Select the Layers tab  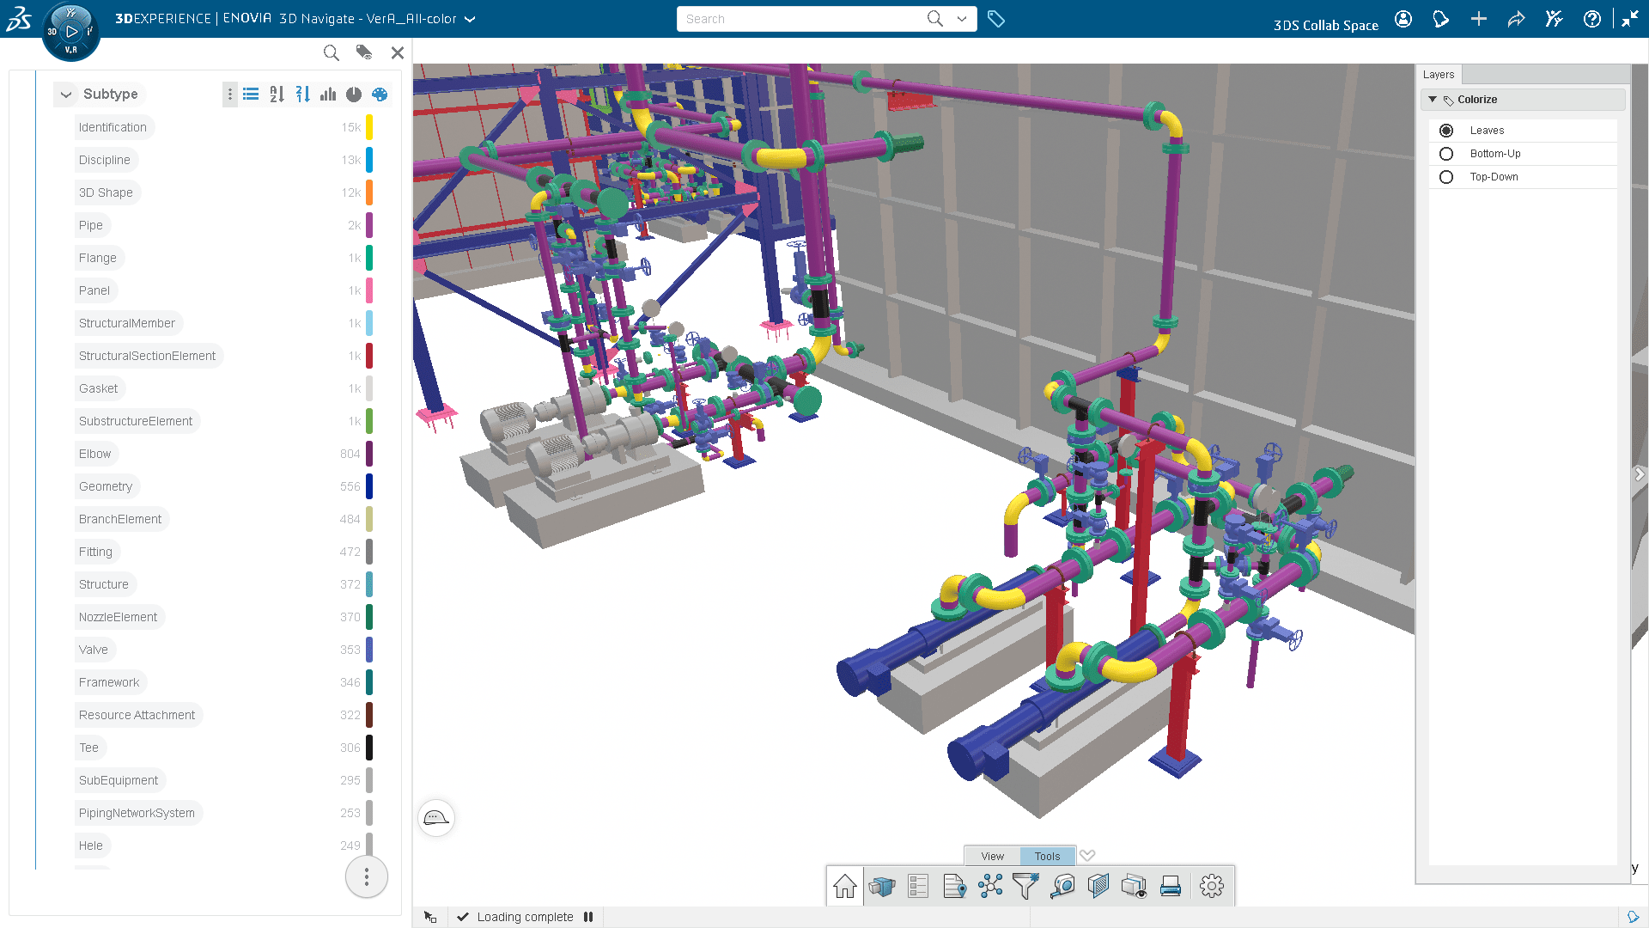click(1439, 75)
